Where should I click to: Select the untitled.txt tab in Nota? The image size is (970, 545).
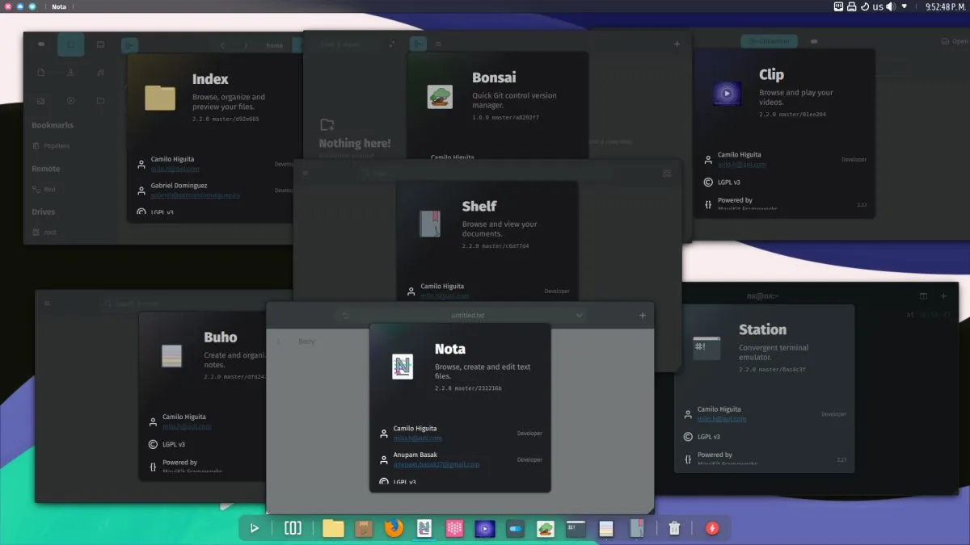pyautogui.click(x=467, y=315)
